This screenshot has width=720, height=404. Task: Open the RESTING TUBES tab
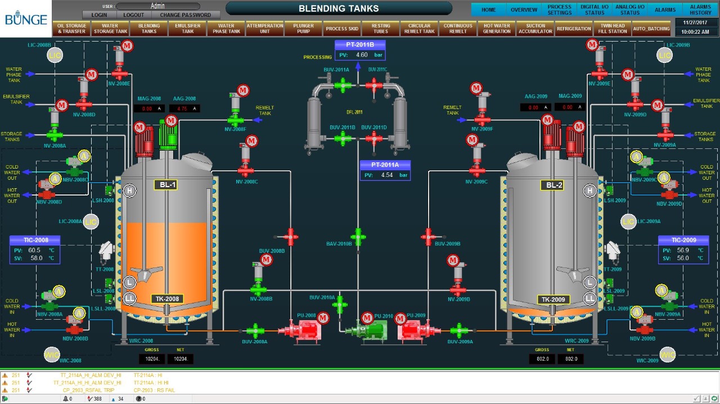381,29
